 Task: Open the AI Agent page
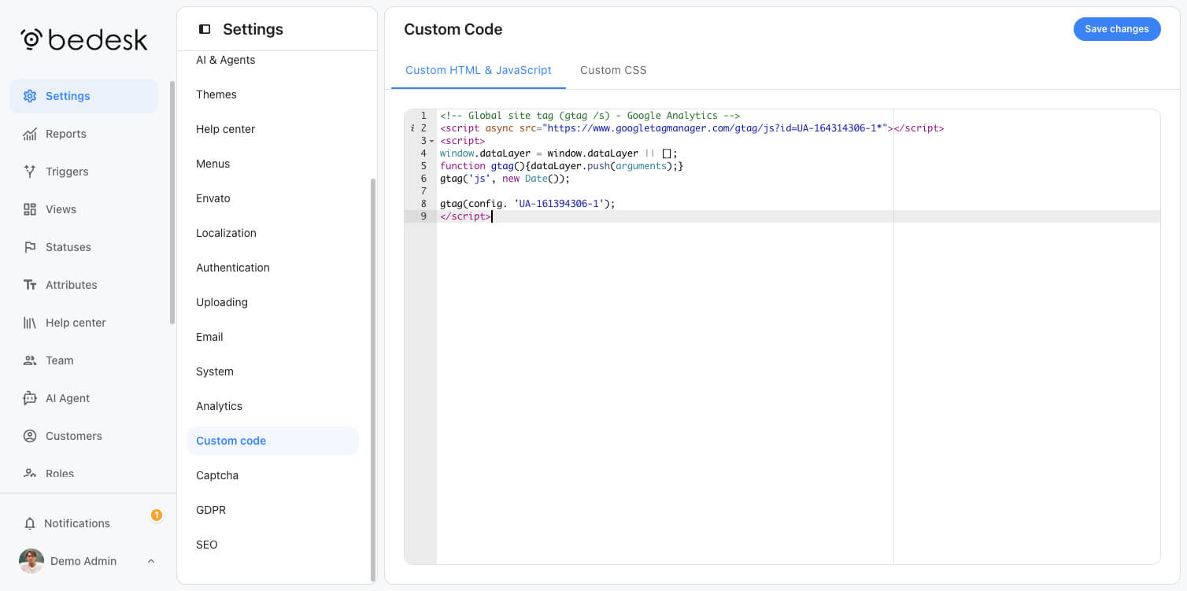(x=83, y=398)
